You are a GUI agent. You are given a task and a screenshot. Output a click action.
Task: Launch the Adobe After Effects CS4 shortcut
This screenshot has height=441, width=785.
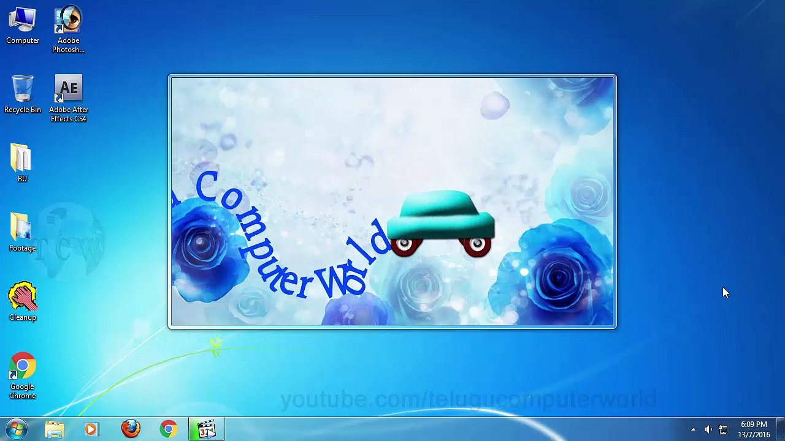[68, 99]
